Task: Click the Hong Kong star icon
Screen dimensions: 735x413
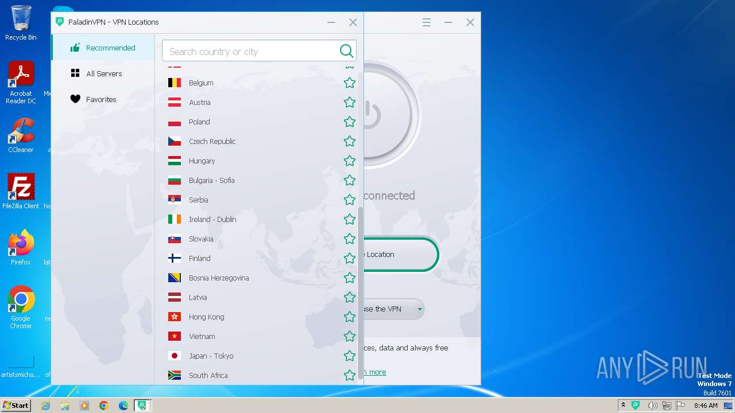Action: (349, 317)
